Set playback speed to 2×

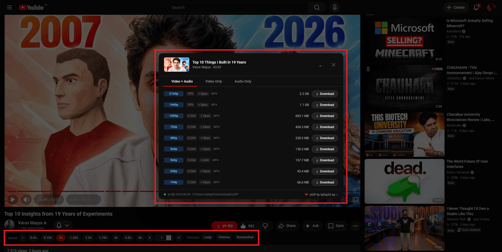tap(116, 238)
